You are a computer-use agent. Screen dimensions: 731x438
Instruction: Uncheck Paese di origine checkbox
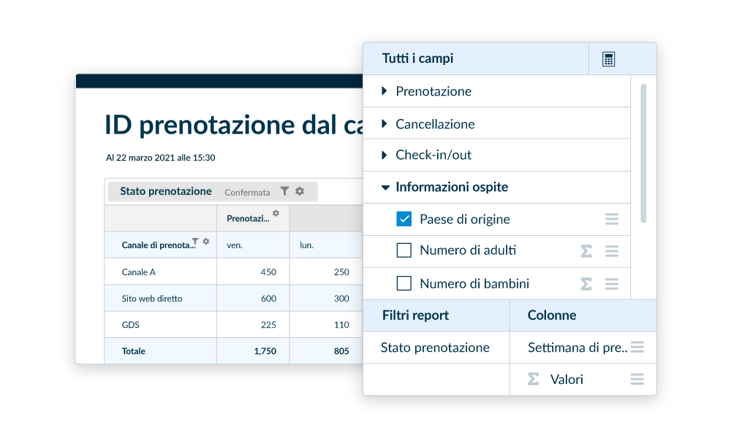click(x=404, y=219)
